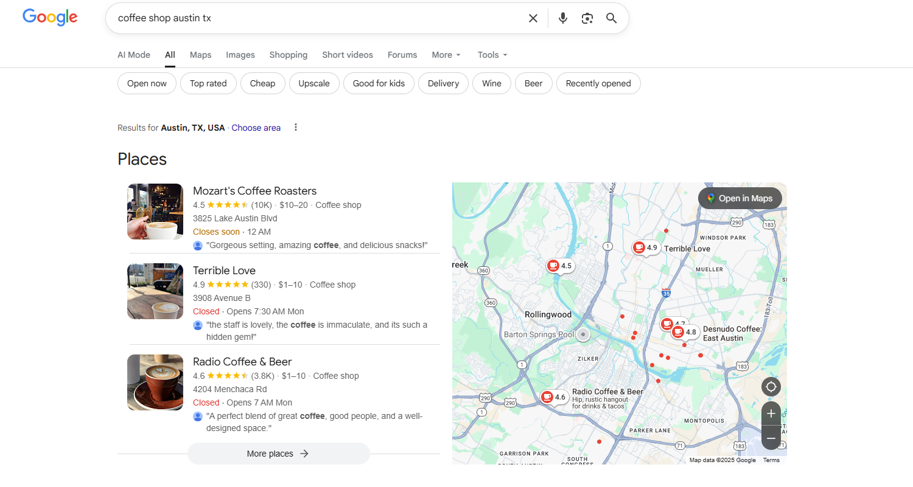Enable the Open now filter

(147, 83)
